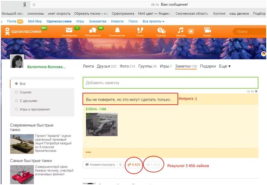
Task: Select the С друзьями radio option
Action: point(16,101)
